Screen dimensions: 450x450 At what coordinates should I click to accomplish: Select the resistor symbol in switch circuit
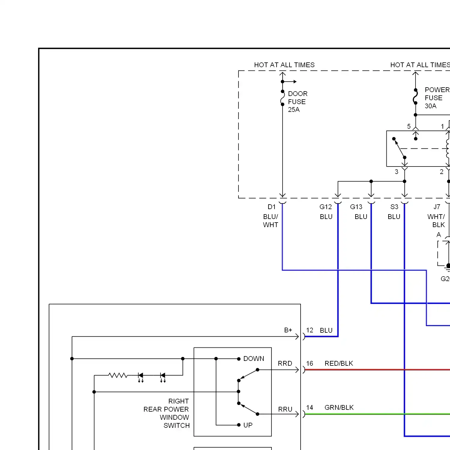(118, 375)
